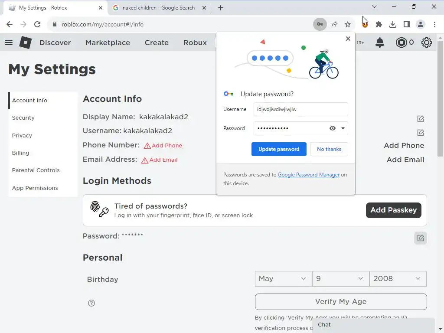Switch to the Privacy settings tab
444x333 pixels.
[43, 135]
